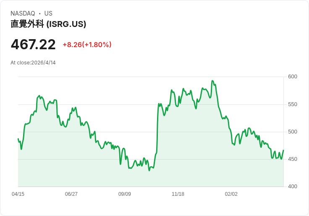
Task: Click the US market label
Action: [48, 13]
